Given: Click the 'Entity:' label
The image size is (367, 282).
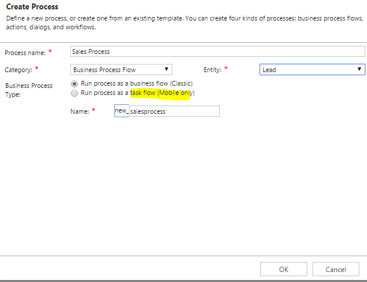Looking at the screenshot, I should pyautogui.click(x=213, y=70).
